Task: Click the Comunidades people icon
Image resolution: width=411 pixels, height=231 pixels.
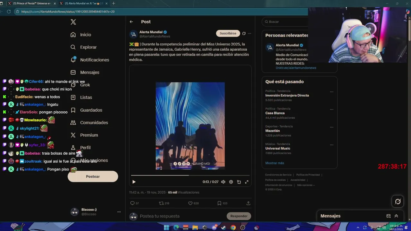Action: pyautogui.click(x=73, y=123)
